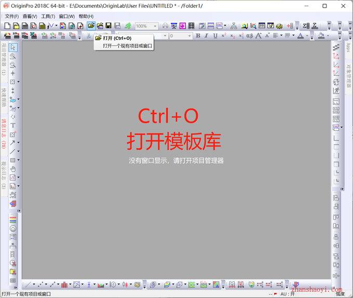
Task: Toggle Underline formatting
Action: coord(215,35)
